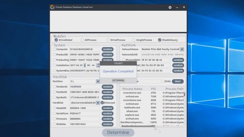244x137 pixels.
Task: Edit the PartSerial field 10C9FD03
Action: click(x=85, y=87)
